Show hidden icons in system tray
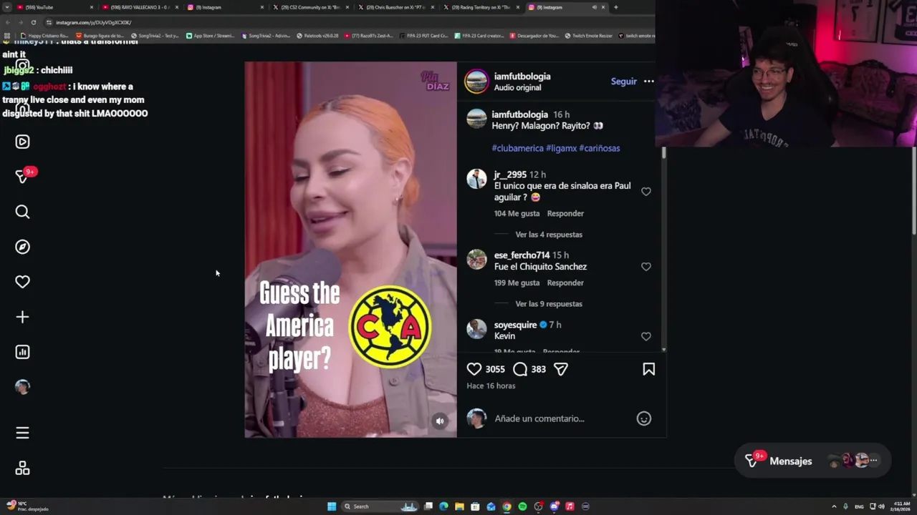The width and height of the screenshot is (917, 515). pos(834,506)
